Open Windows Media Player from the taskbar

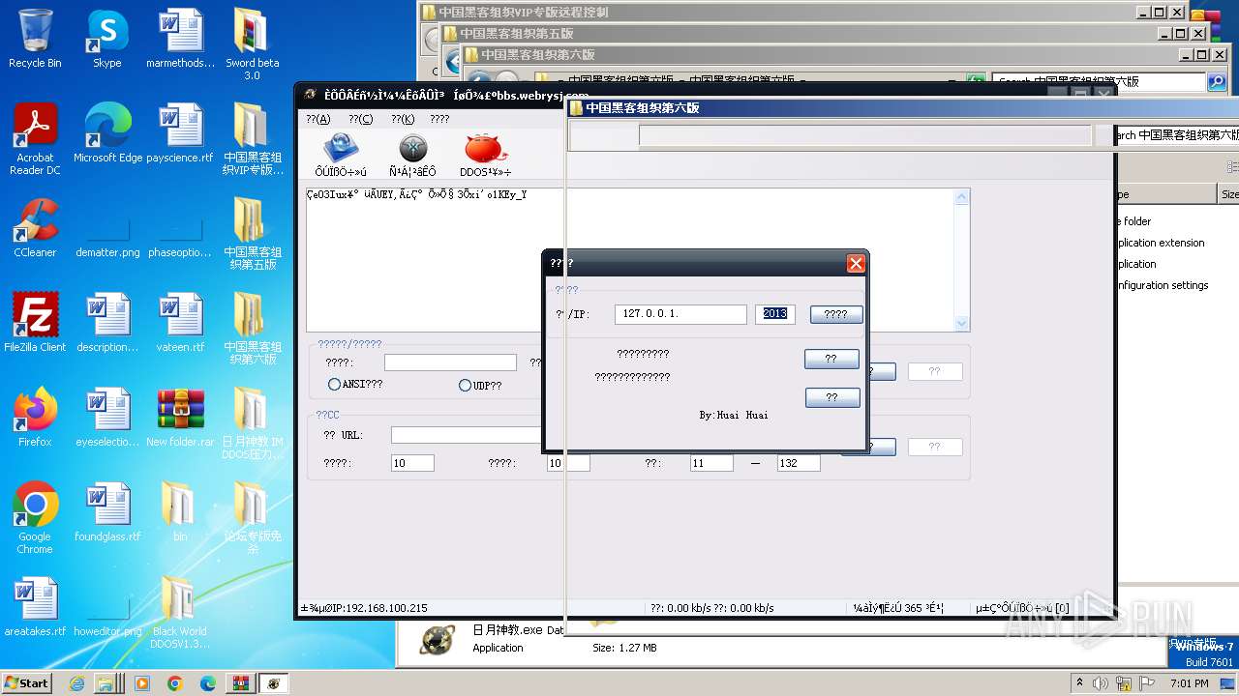pos(142,683)
